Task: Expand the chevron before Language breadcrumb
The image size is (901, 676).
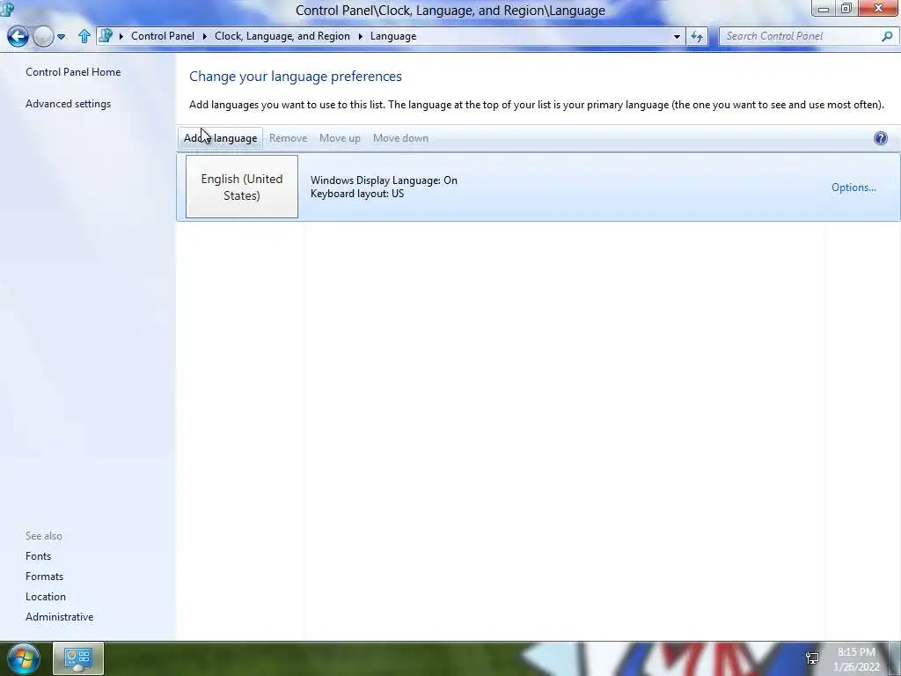Action: tap(360, 36)
